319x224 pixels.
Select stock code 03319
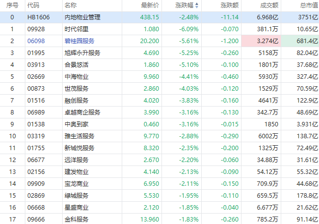tap(36, 136)
